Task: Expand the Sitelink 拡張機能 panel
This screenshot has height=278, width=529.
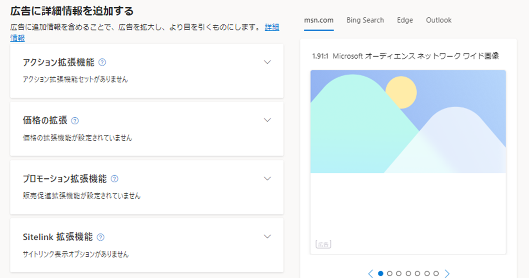Action: (267, 237)
